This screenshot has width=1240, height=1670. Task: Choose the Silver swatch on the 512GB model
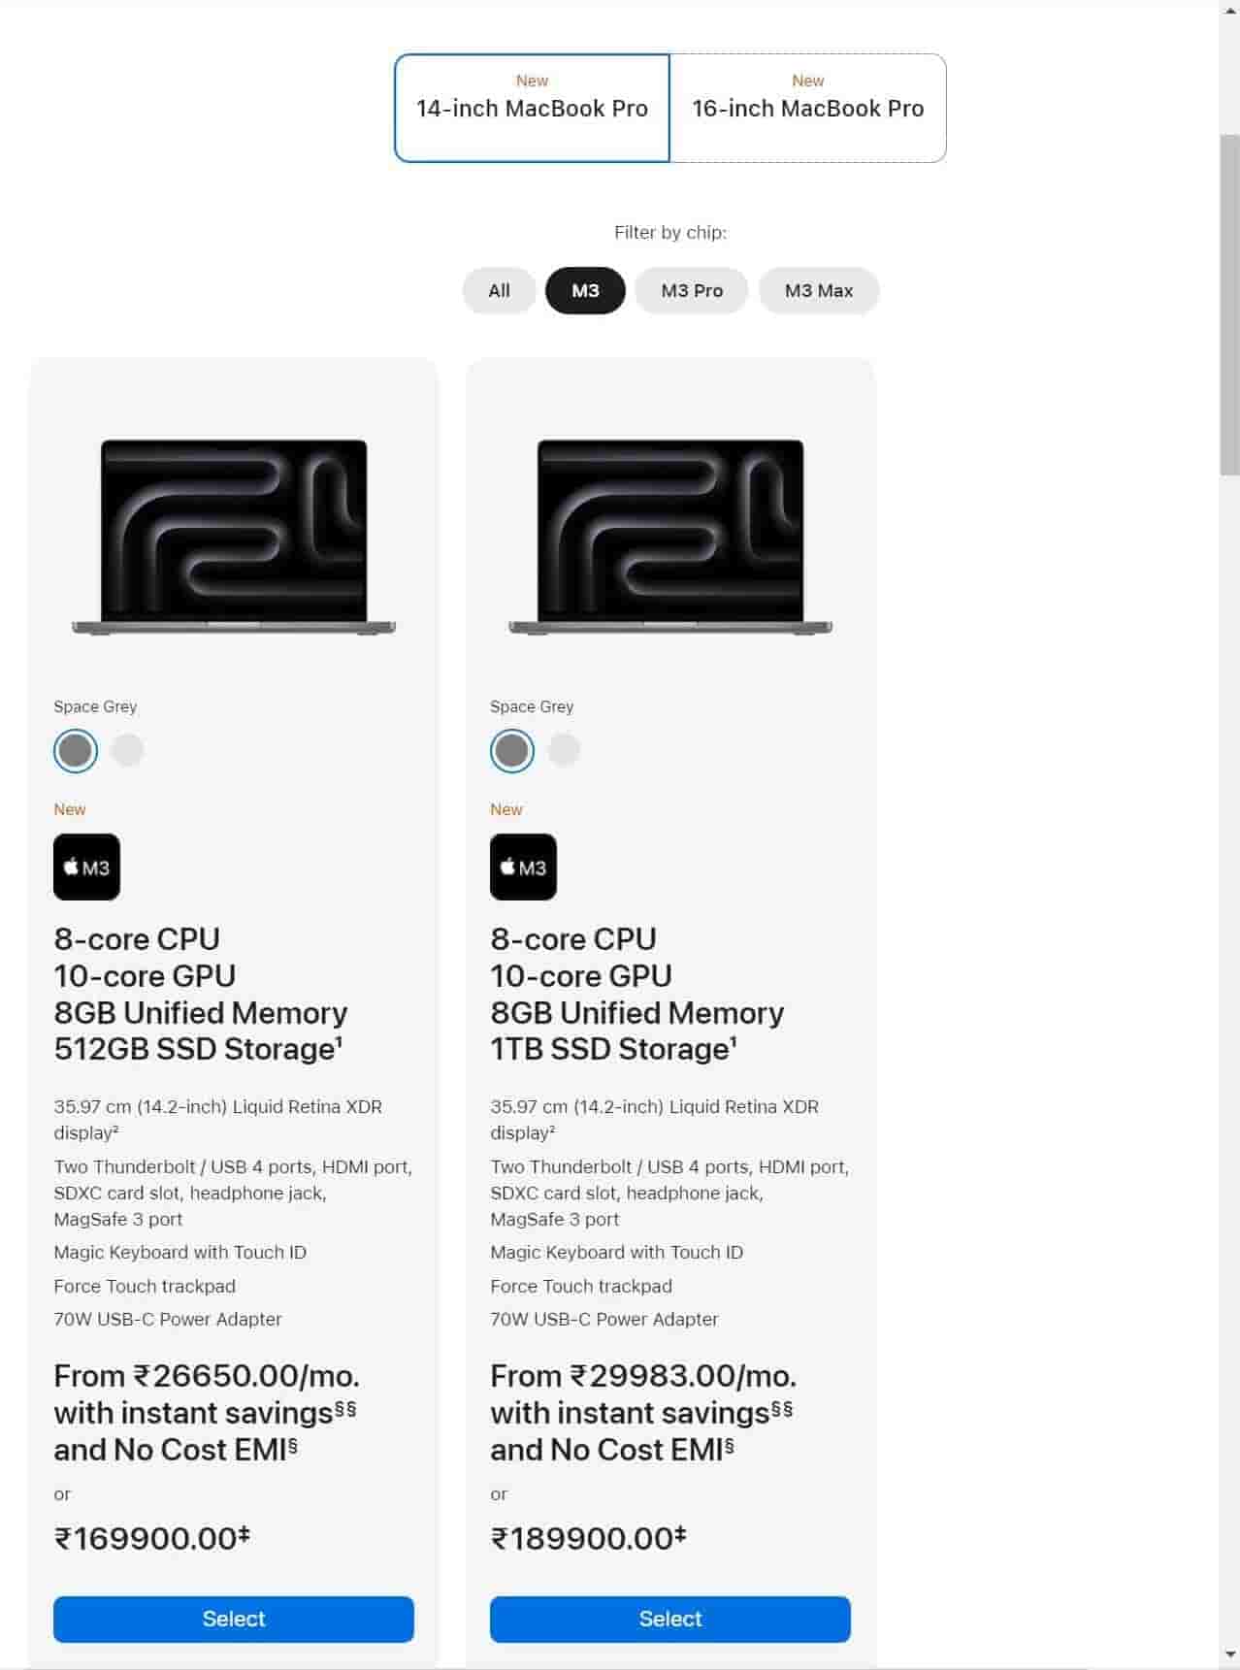(x=127, y=750)
